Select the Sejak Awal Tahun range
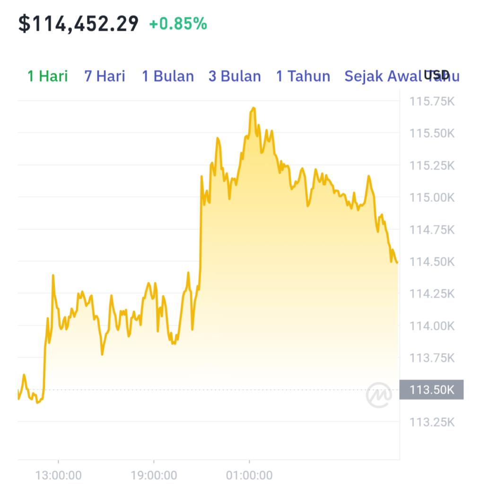Viewport: 481px width, 484px height. [x=402, y=76]
